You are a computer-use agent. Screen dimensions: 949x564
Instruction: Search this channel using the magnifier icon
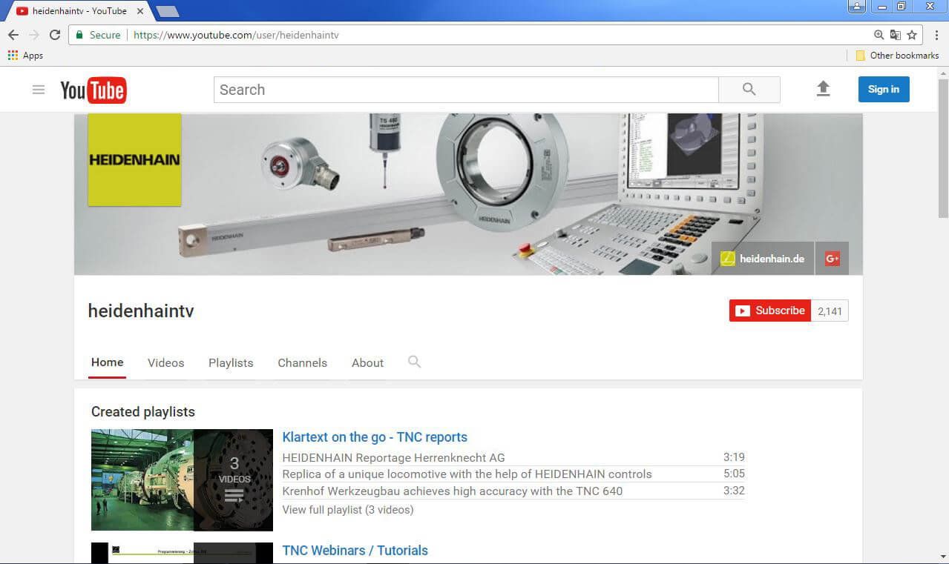(x=414, y=362)
